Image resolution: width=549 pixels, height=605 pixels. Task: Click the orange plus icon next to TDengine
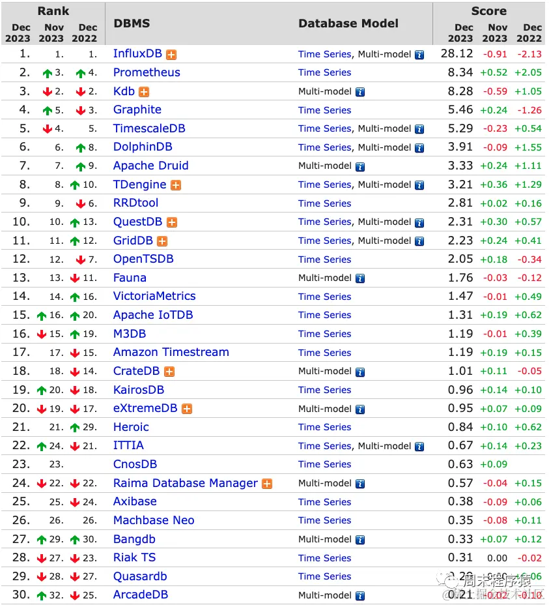[176, 185]
